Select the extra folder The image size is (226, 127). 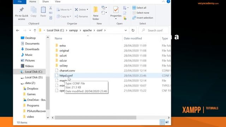pyautogui.click(x=63, y=46)
